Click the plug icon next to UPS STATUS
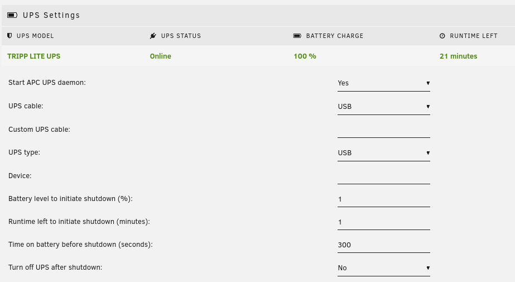The image size is (515, 282). 153,36
